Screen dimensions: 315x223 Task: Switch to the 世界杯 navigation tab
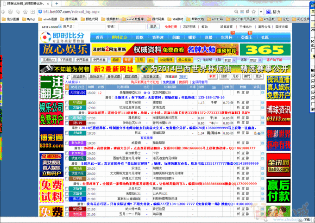227,37
